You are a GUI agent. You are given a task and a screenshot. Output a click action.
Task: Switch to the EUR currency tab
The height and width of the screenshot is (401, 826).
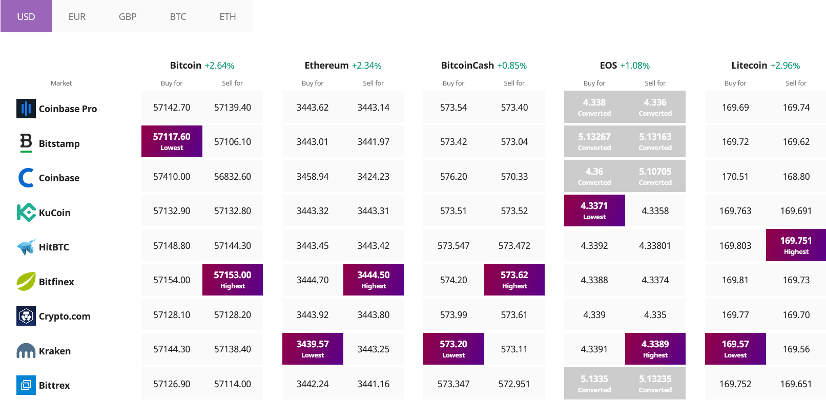[x=77, y=16]
